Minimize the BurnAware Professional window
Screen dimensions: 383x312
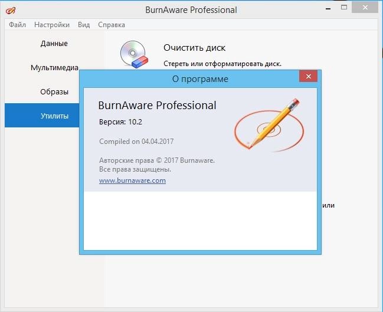[328, 8]
